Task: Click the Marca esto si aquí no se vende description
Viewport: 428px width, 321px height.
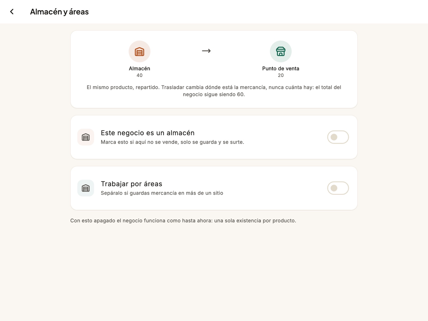Action: point(173,142)
